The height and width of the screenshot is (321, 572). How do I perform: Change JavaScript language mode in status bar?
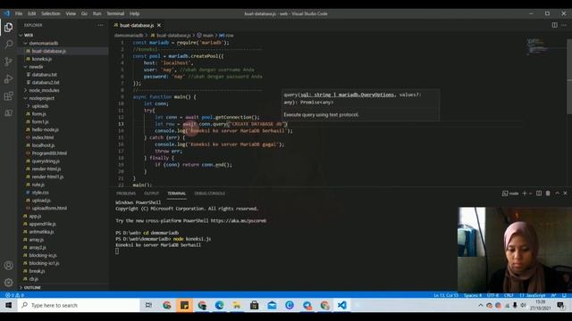click(533, 295)
